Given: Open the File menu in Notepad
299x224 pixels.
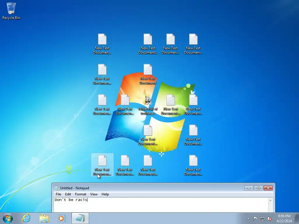Looking at the screenshot, I should 58,194.
